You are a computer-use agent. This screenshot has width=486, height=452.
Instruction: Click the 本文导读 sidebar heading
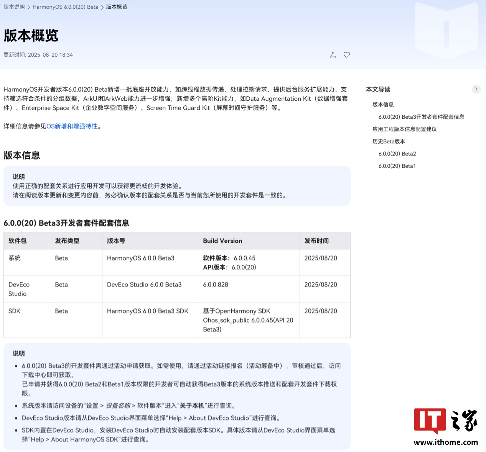pyautogui.click(x=378, y=89)
